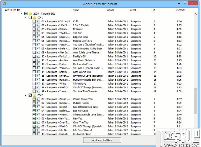Screen dimensions: 201x147
Task: Click the file icon of You Are The Champion
Action: coord(38,91)
